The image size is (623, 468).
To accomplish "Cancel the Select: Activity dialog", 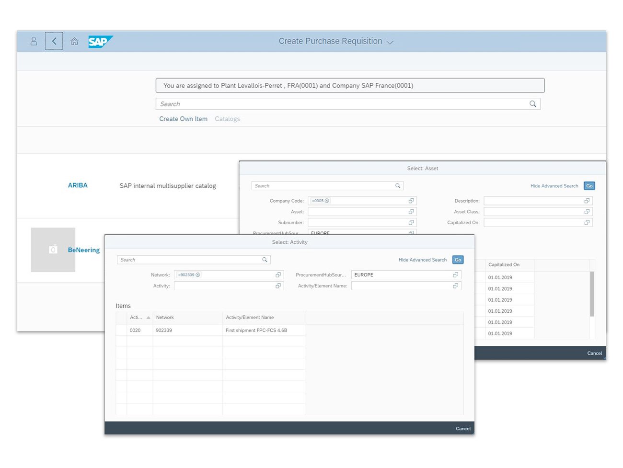I will pyautogui.click(x=462, y=428).
